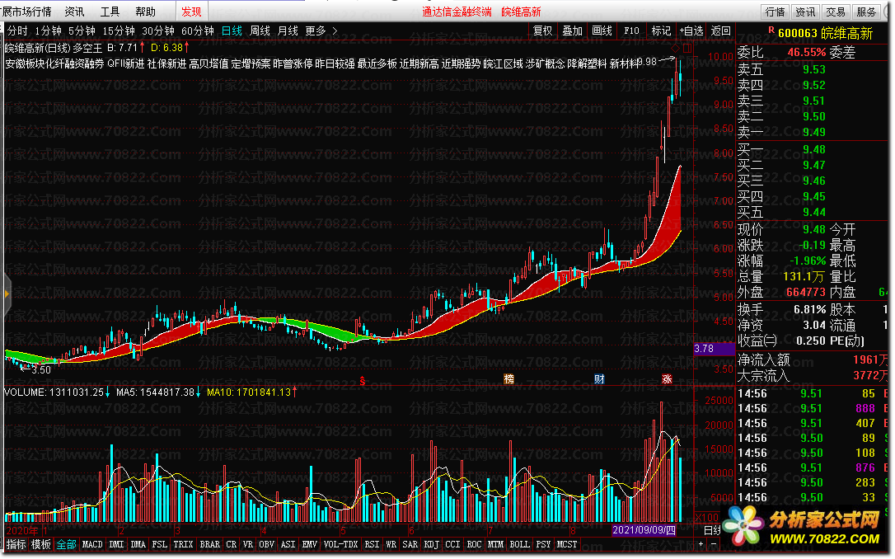Apply the BOLL indicator
Image resolution: width=895 pixels, height=559 pixels.
(x=519, y=545)
